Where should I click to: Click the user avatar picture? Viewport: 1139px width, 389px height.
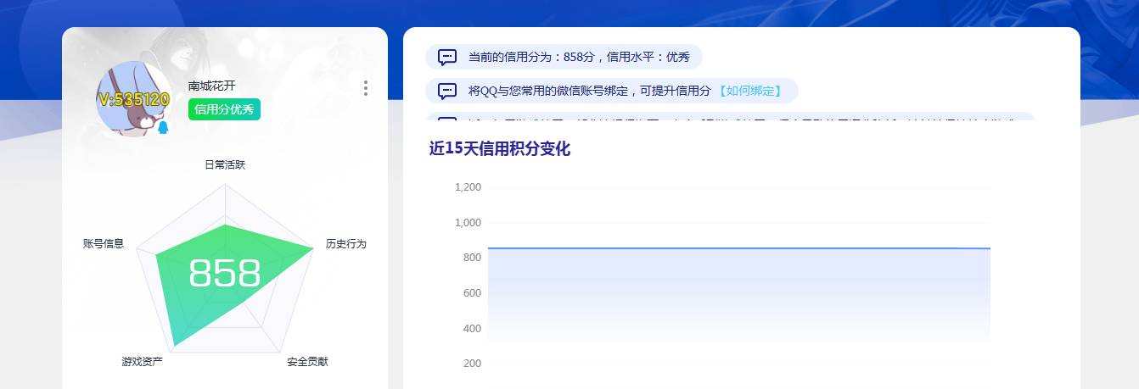click(x=133, y=100)
